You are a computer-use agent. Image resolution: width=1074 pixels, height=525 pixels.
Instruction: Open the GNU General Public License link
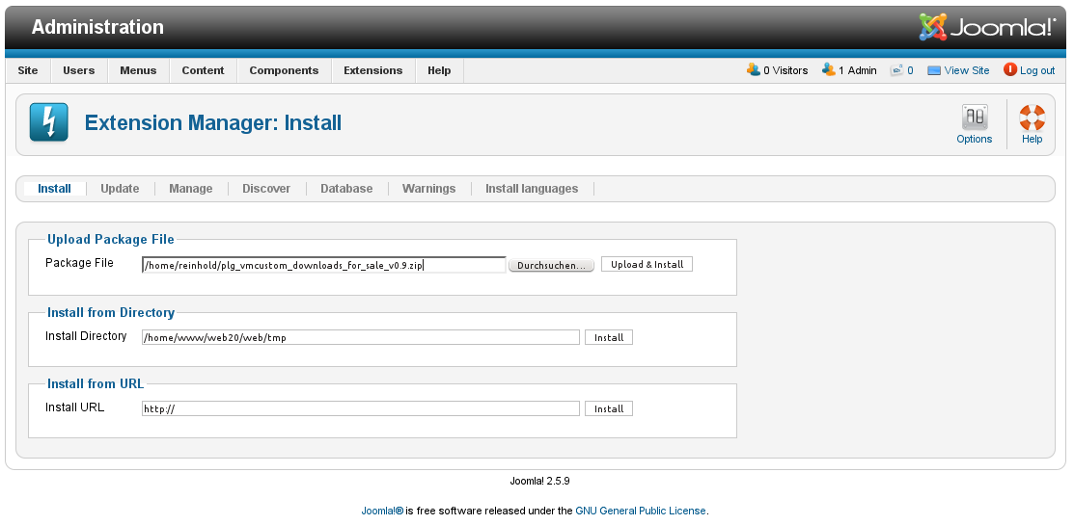click(641, 511)
